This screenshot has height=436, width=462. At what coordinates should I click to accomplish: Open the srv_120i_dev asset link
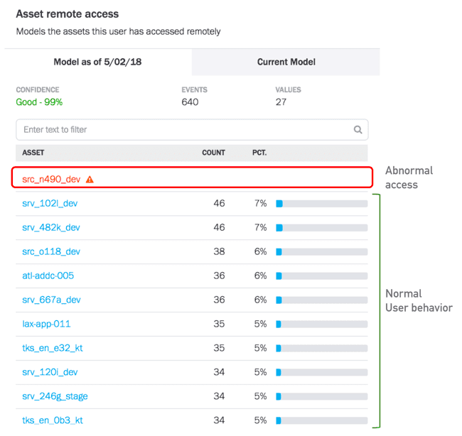[50, 372]
